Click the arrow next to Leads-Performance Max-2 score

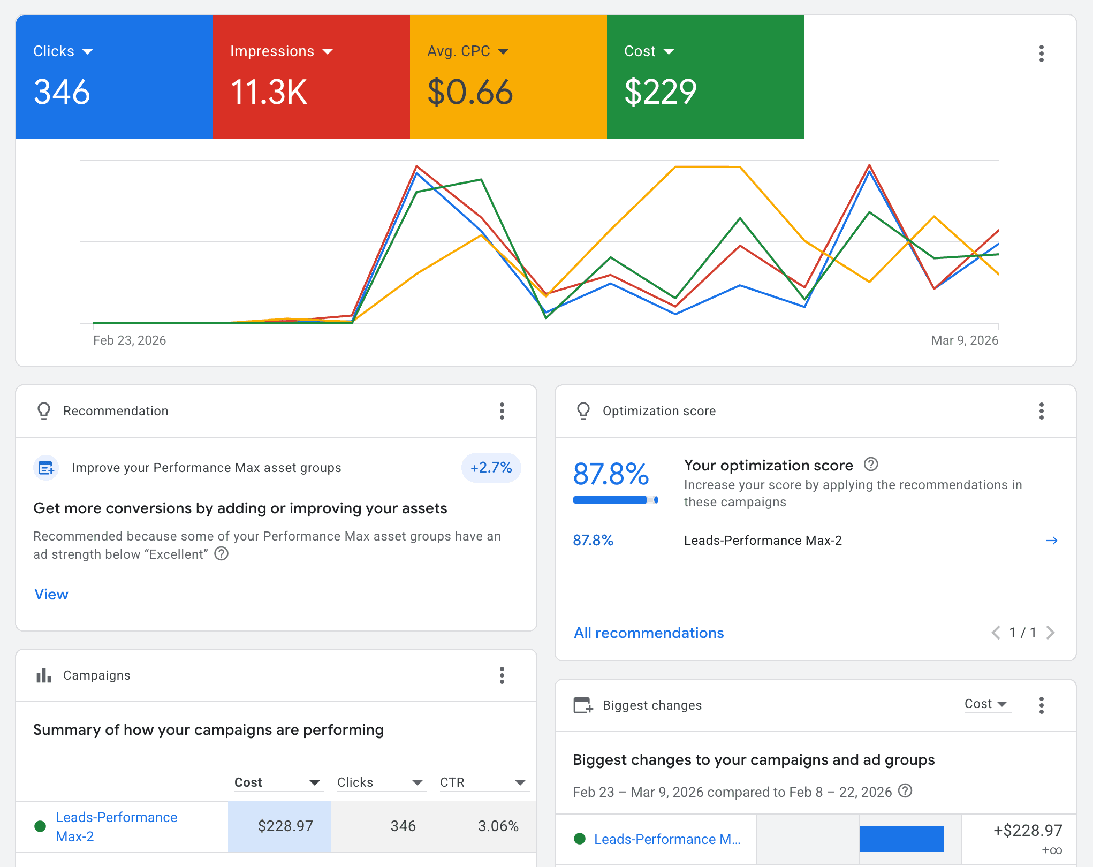(x=1051, y=541)
